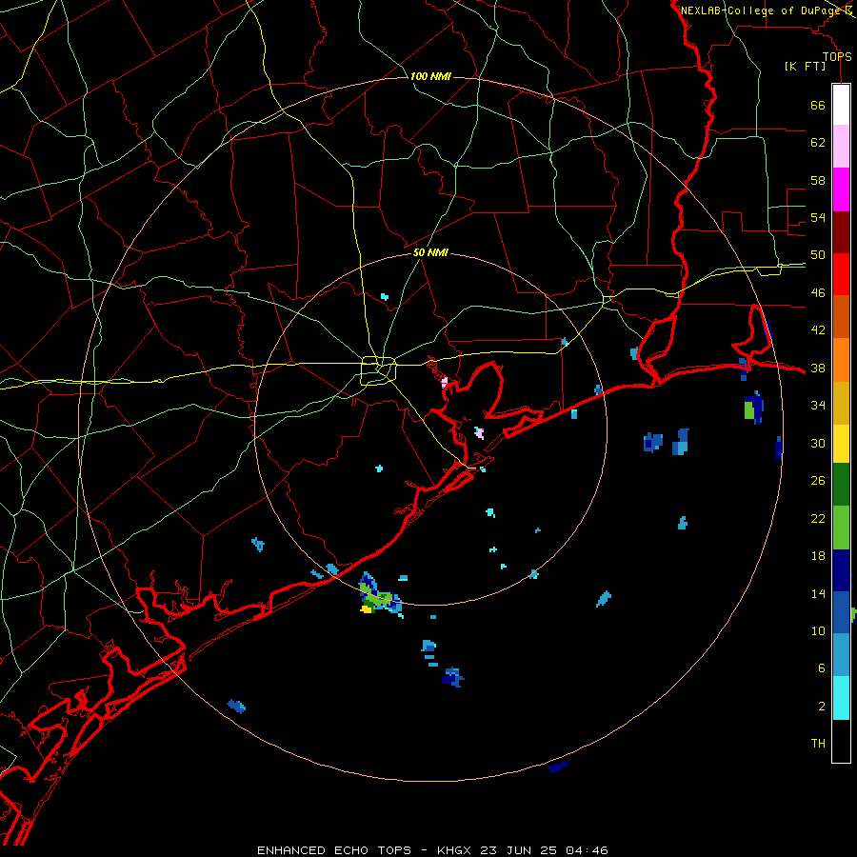857x857 pixels.
Task: Click the legend value '58'
Action: 818,180
